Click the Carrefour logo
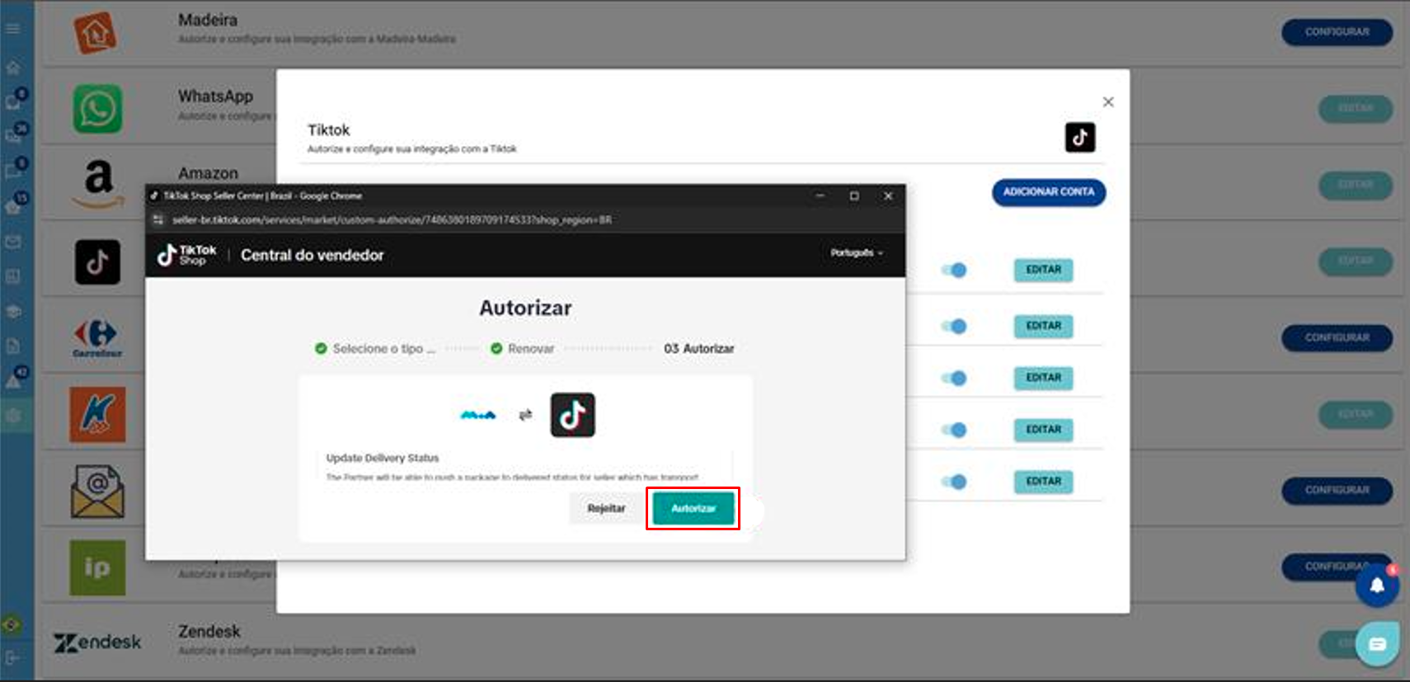 coord(97,337)
